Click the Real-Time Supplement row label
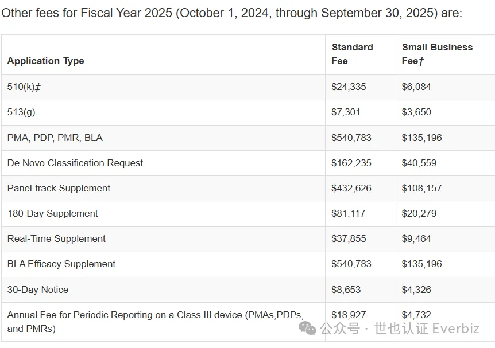Screen dimensions: 495x348 (56, 238)
